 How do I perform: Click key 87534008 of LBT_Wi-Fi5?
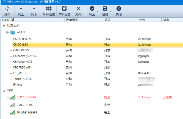point(144,73)
